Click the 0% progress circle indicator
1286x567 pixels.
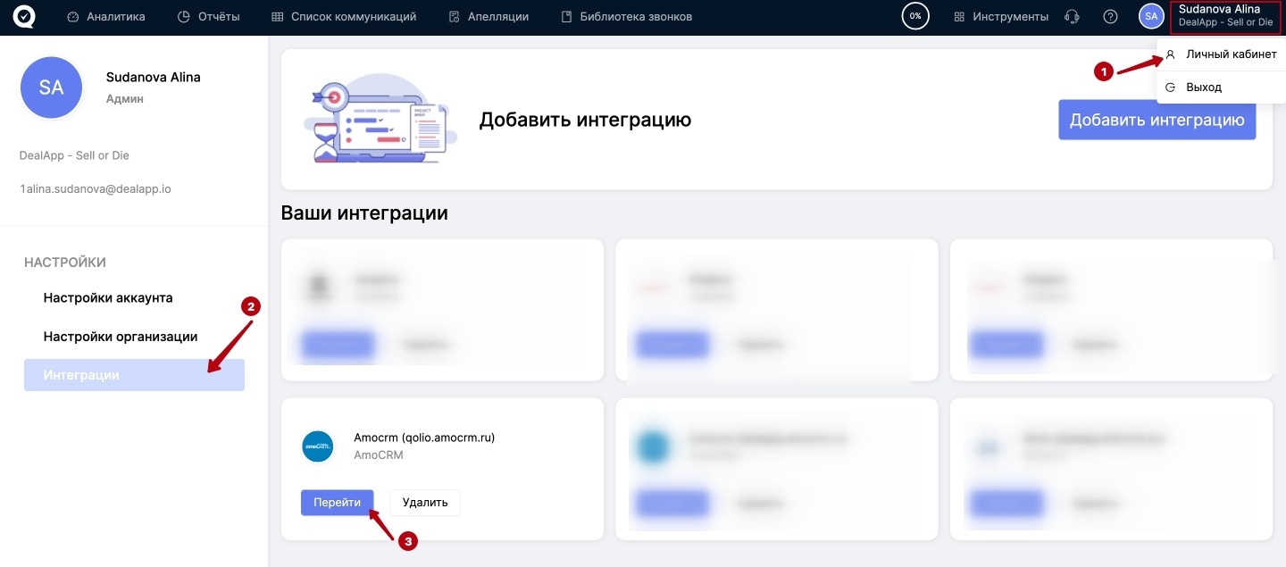915,17
